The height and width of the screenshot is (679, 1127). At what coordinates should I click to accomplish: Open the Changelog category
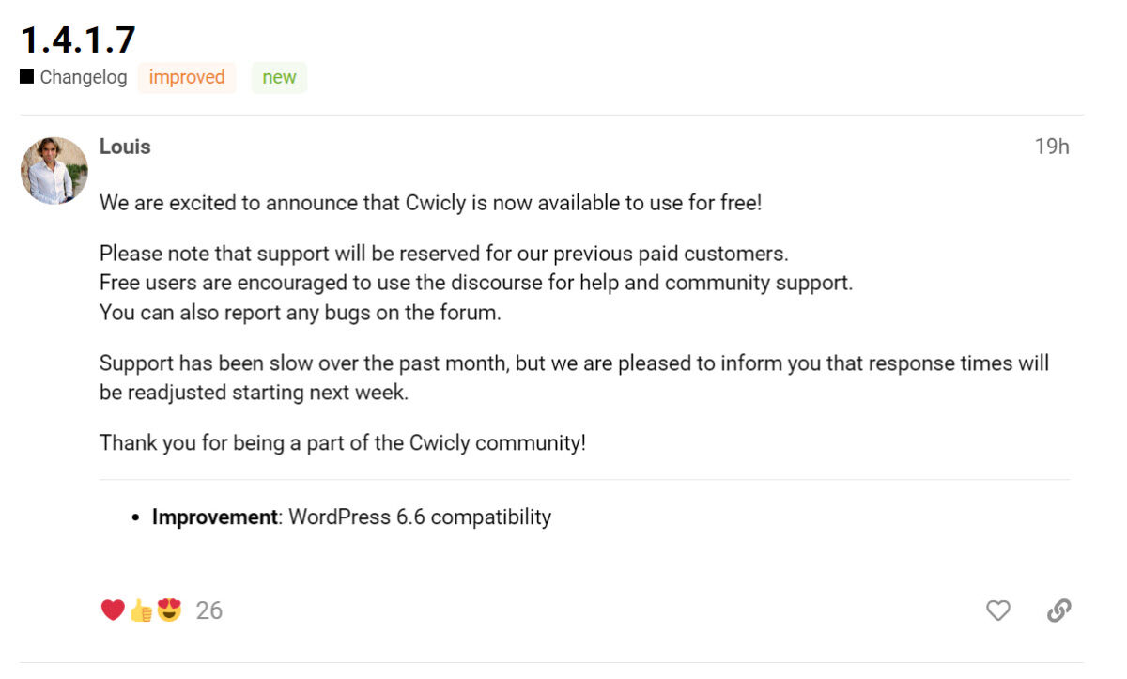(82, 77)
